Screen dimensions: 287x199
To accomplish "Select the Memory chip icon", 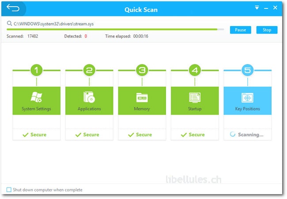I will (142, 97).
